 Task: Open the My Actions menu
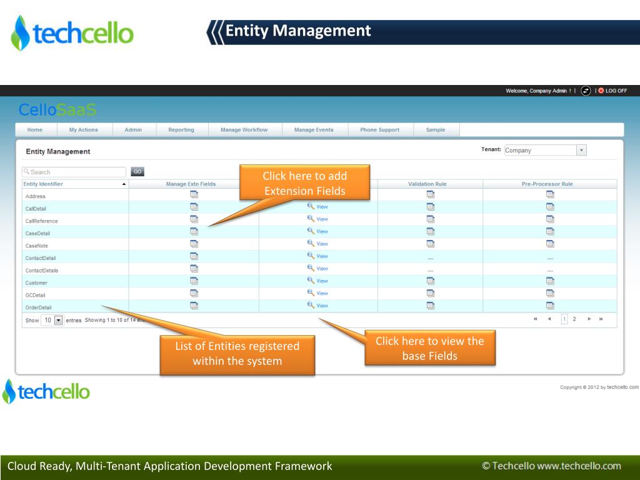coord(83,130)
